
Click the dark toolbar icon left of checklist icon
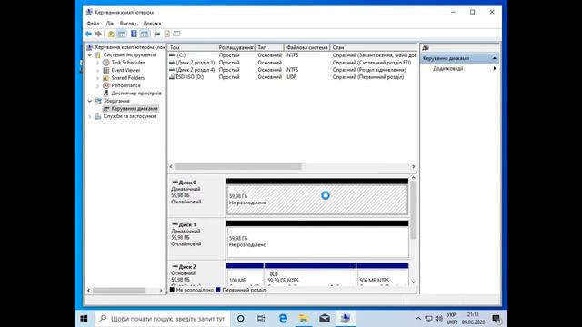(x=157, y=34)
